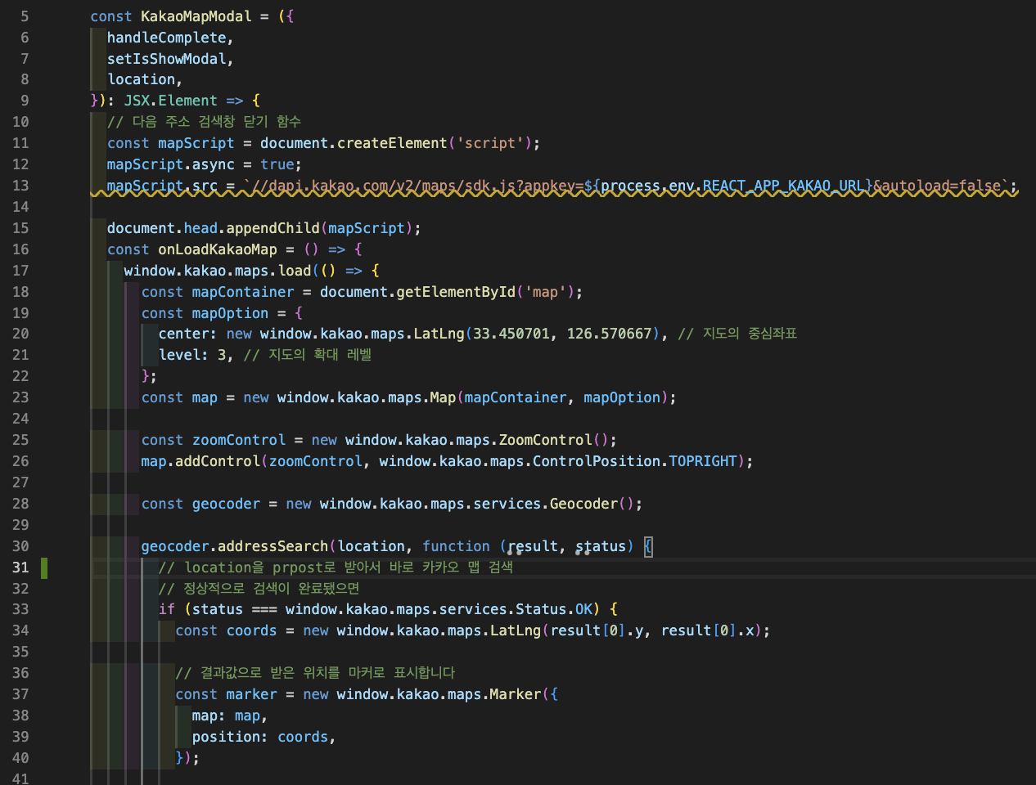Click 'ZoomControl' constructor on line 25

pyautogui.click(x=546, y=440)
